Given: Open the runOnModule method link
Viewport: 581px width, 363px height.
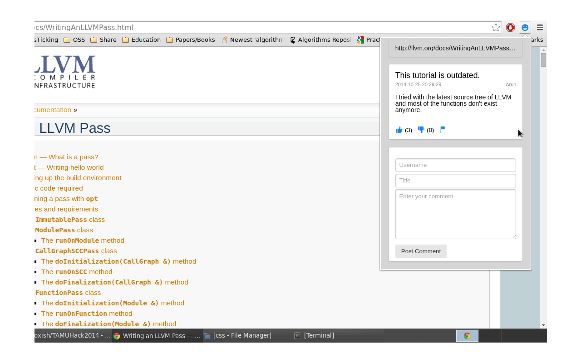Looking at the screenshot, I should [x=83, y=240].
